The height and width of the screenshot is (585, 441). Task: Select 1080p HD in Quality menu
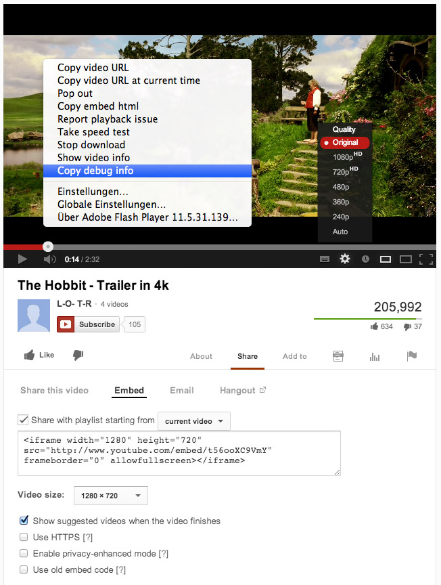345,156
